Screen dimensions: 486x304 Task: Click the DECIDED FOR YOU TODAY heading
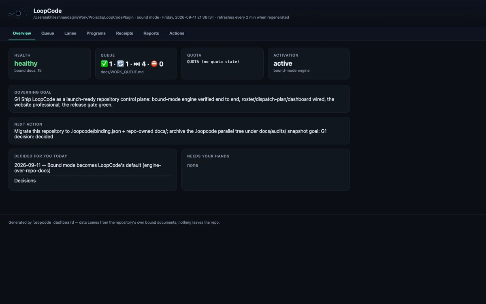coord(40,156)
